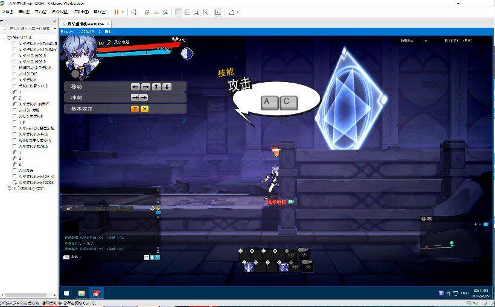Toggle the console view toolbar icon
The width and height of the screenshot is (495, 307).
[x=218, y=12]
